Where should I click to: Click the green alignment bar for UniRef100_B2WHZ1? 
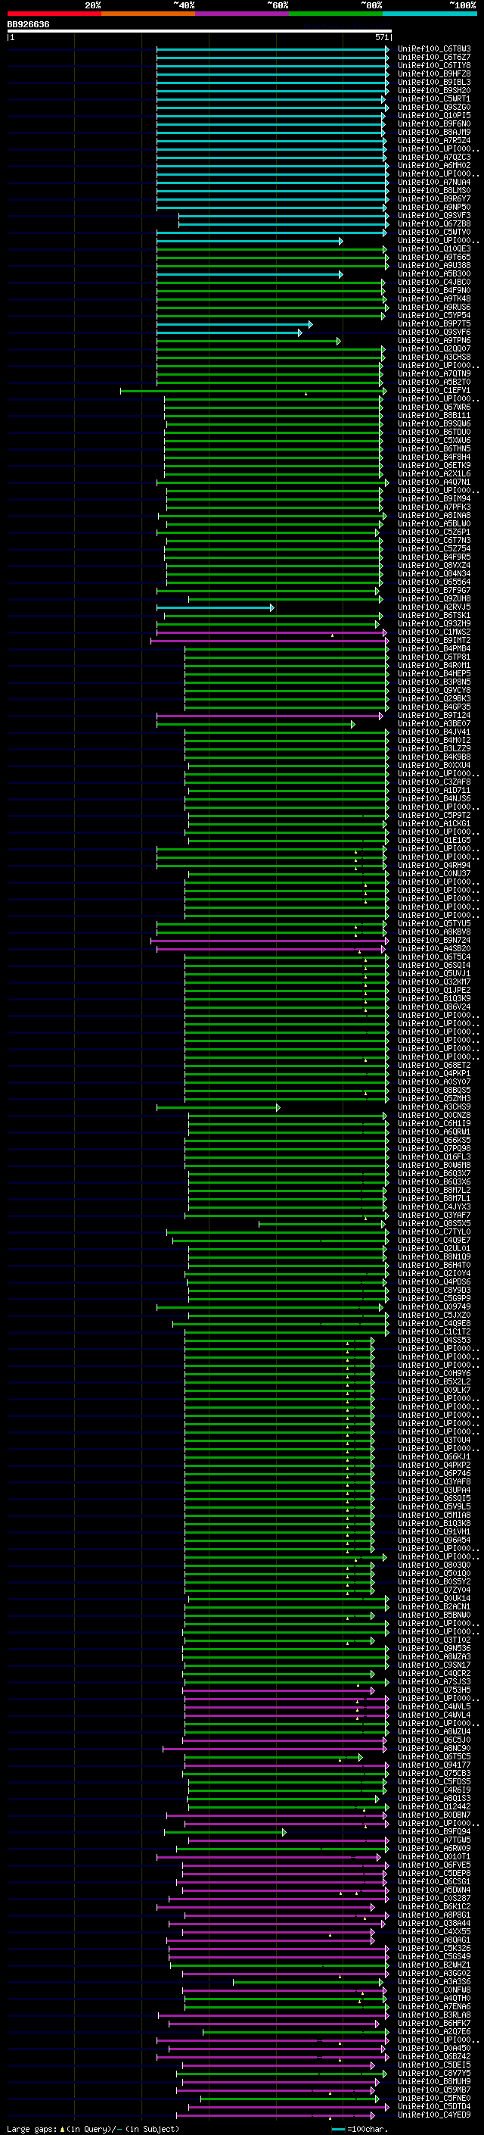[279, 1965]
